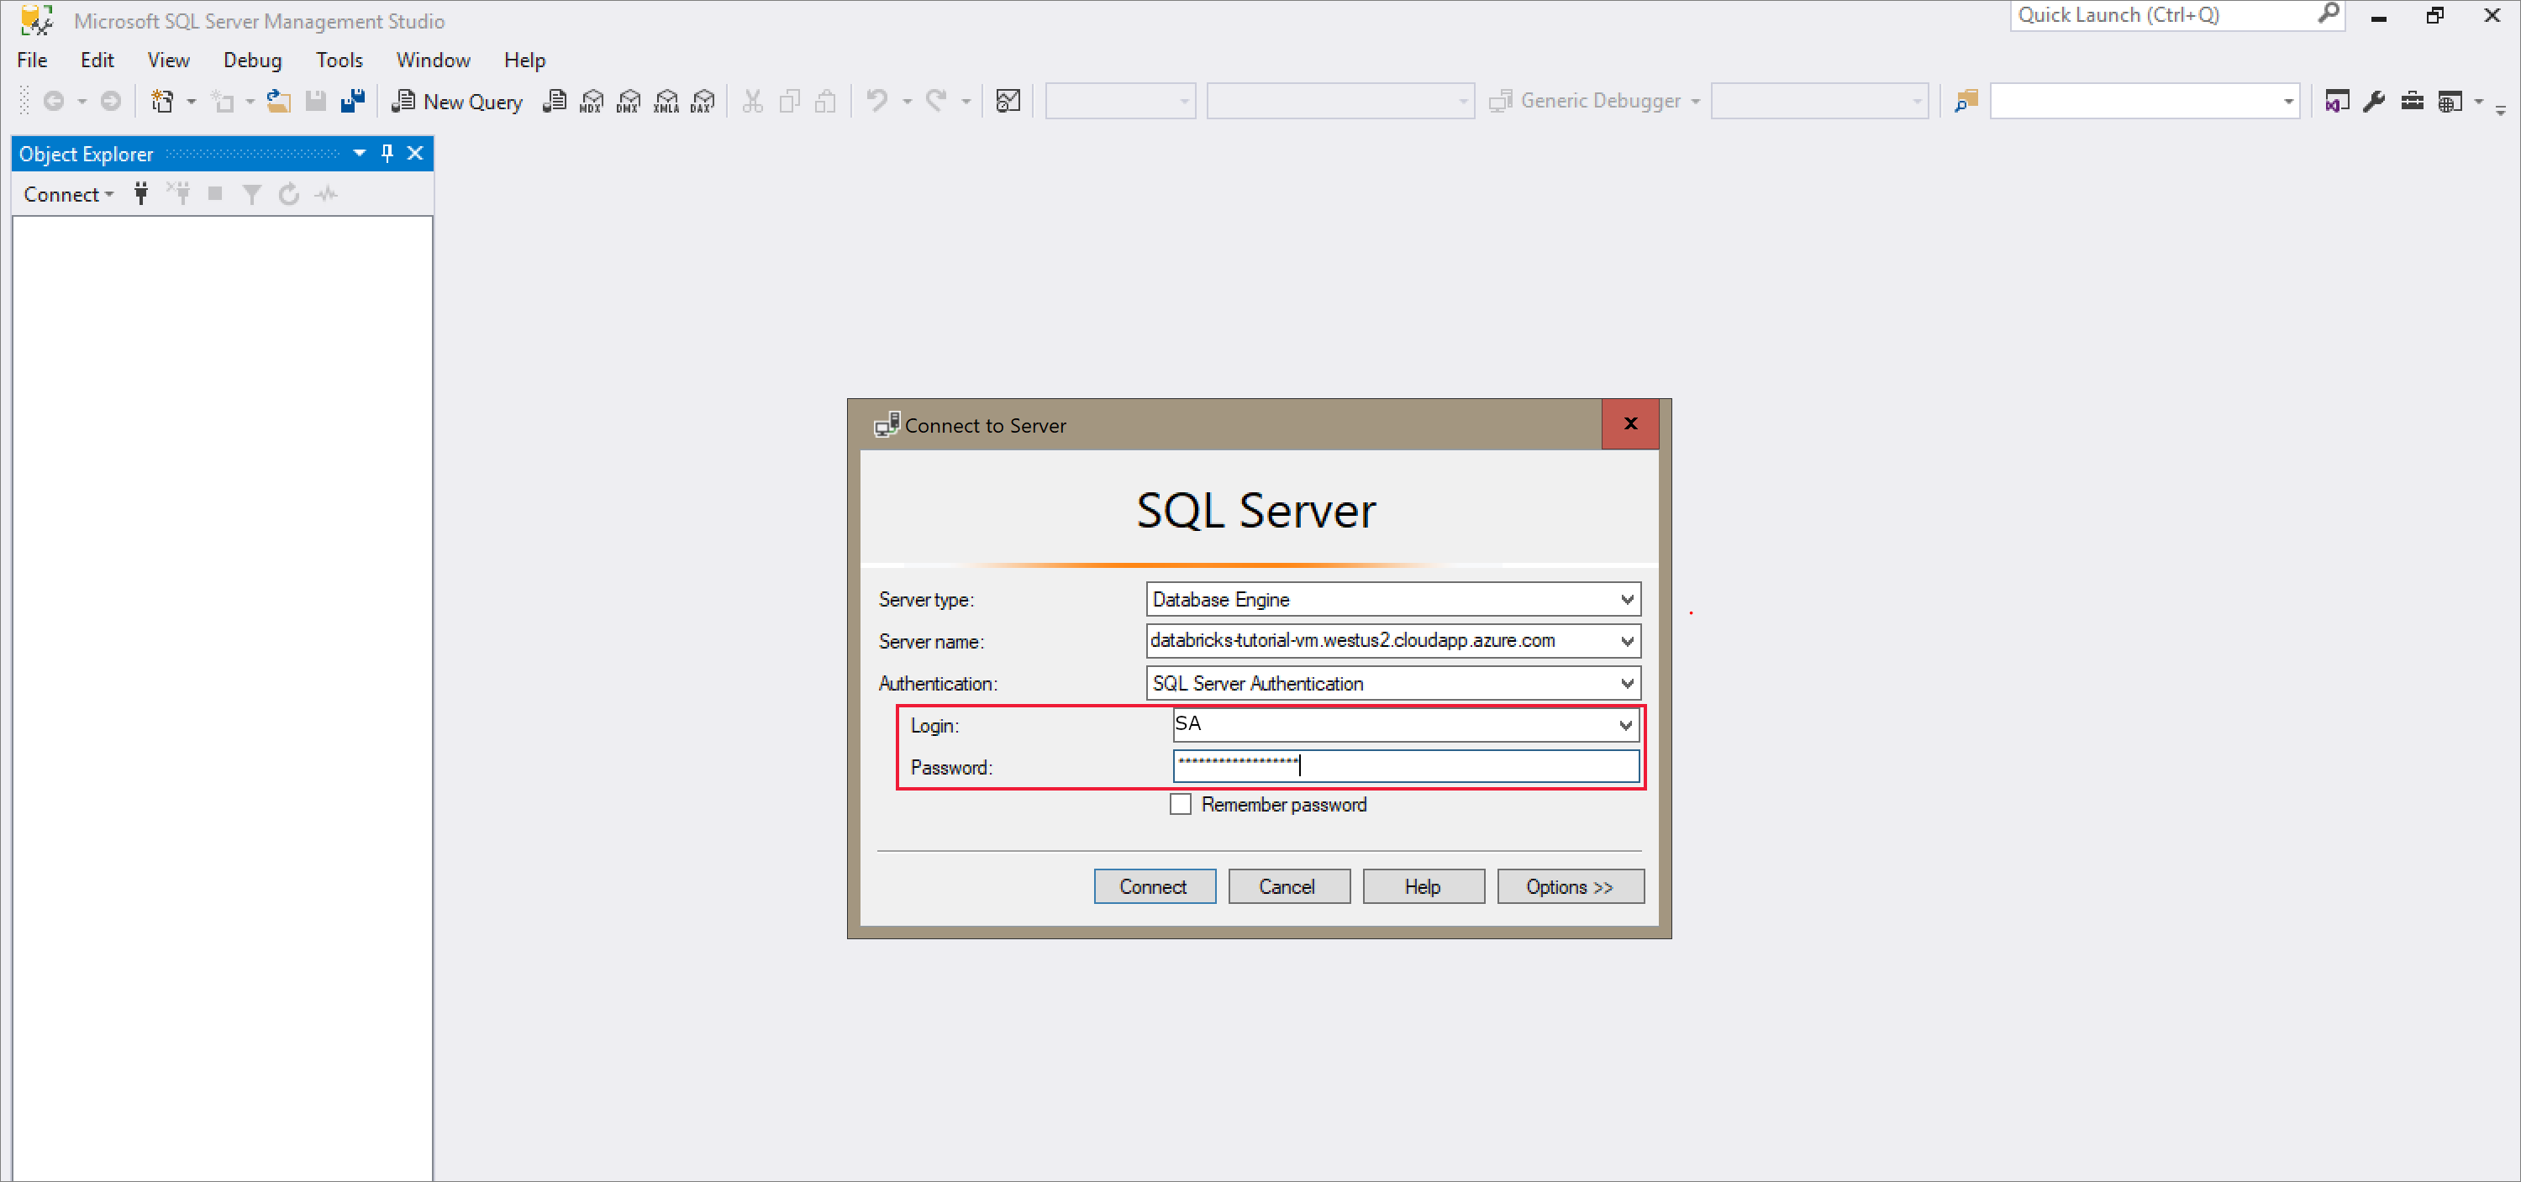Click the Connect button
This screenshot has height=1182, width=2521.
point(1155,886)
